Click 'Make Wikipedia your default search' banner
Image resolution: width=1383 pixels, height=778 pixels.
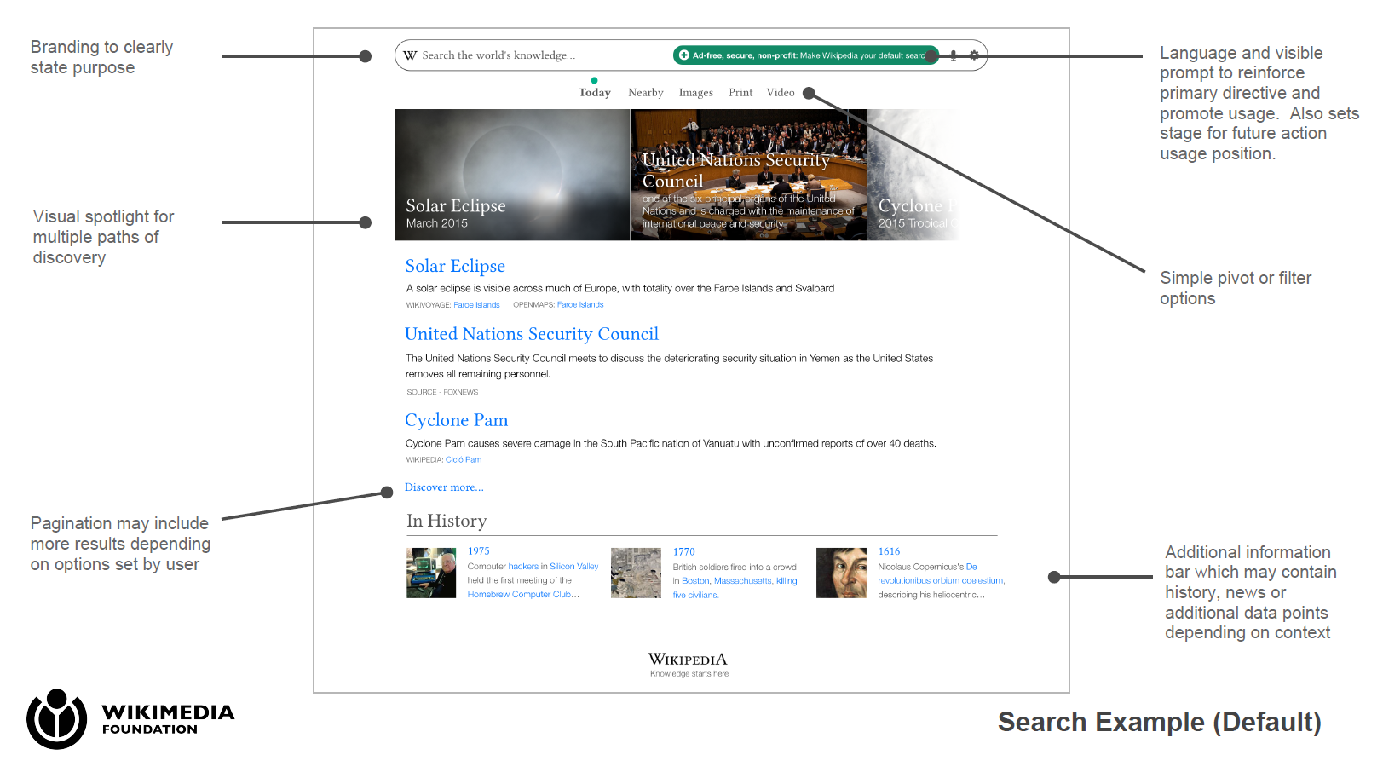(806, 55)
